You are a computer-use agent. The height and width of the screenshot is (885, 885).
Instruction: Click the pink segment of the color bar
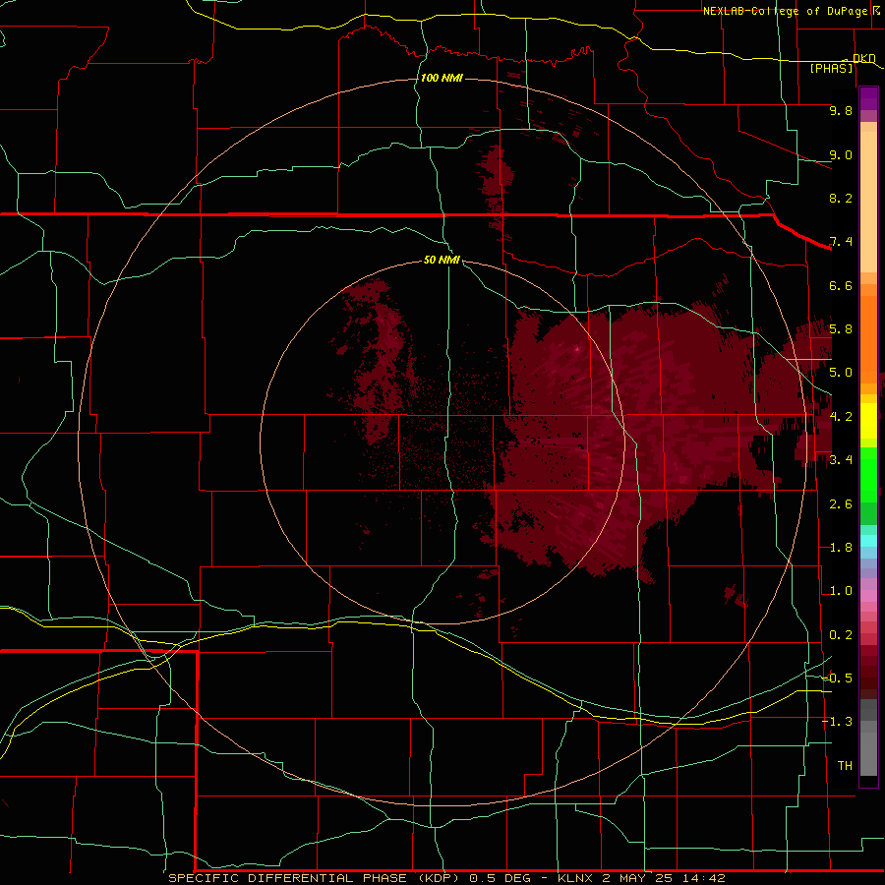pyautogui.click(x=868, y=596)
